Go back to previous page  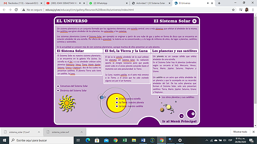(4, 10)
